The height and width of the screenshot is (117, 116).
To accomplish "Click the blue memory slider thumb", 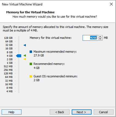I will (19, 56).
